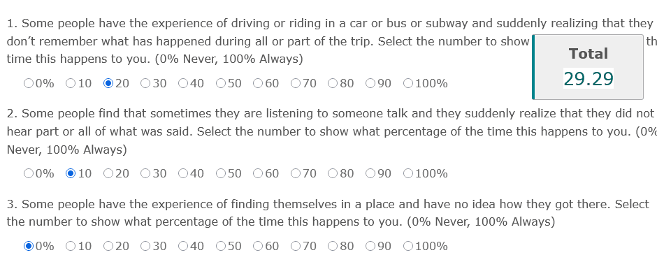Select 90 for question 2
The width and height of the screenshot is (657, 262).
[x=370, y=173]
